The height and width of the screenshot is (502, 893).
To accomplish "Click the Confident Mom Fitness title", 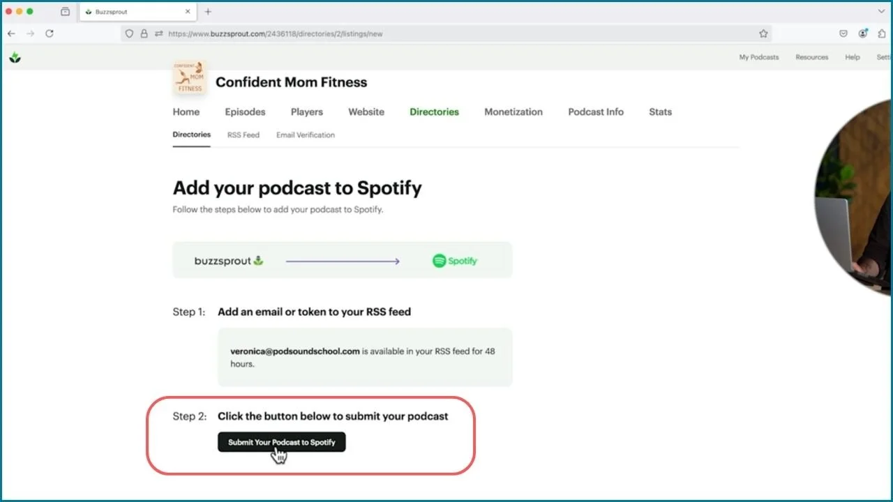I will (291, 82).
